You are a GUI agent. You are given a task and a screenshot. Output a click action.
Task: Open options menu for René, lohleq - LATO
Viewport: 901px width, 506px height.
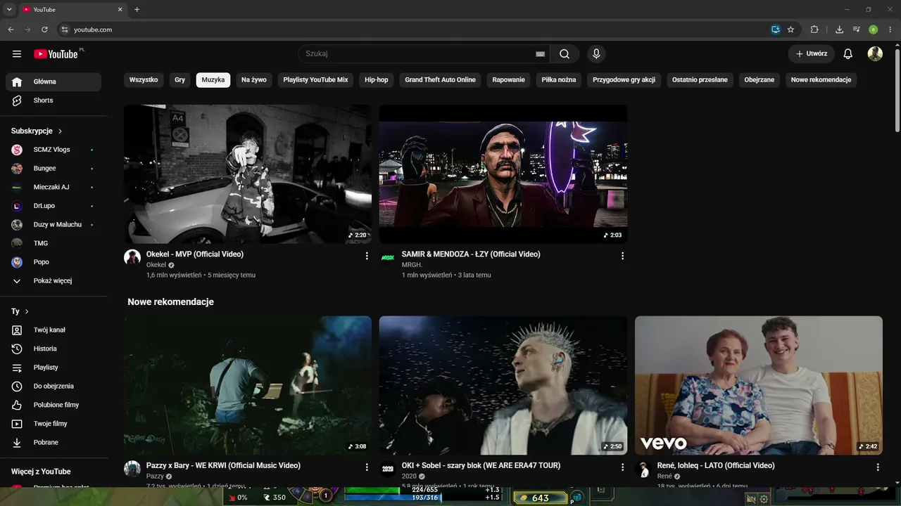coord(878,467)
